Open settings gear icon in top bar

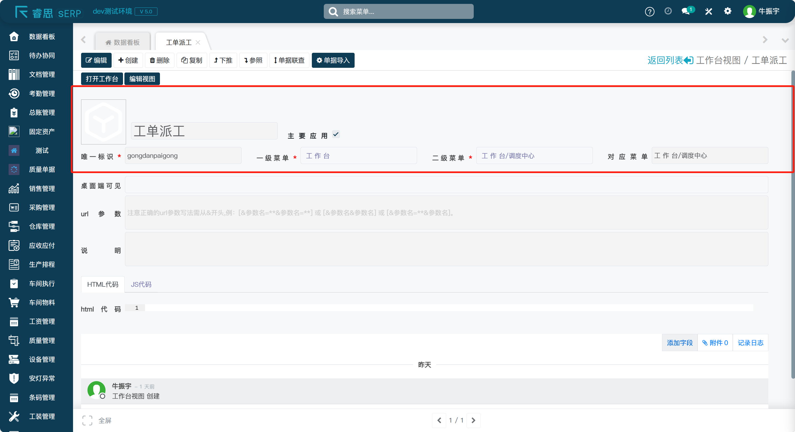[728, 11]
